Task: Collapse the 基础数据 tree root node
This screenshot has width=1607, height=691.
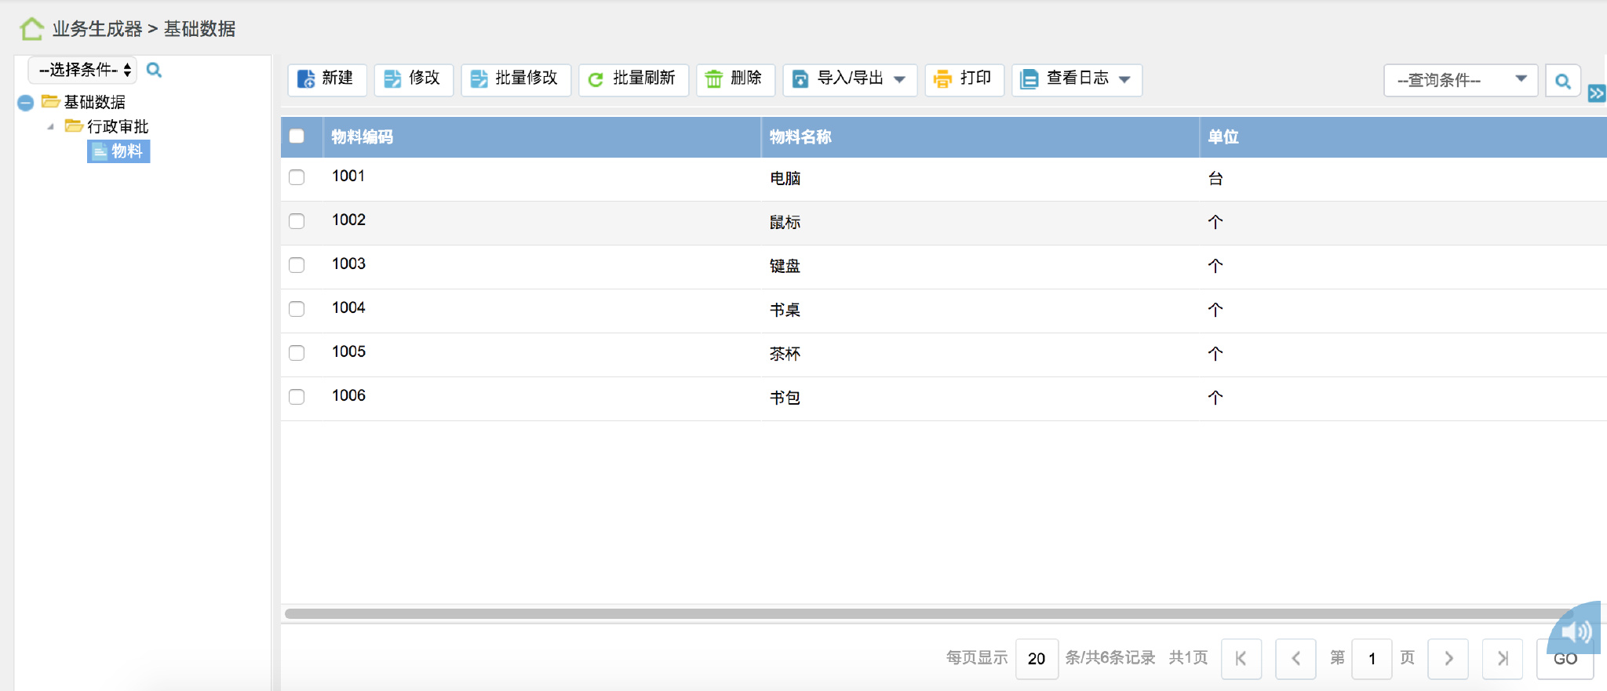Action: 25,103
